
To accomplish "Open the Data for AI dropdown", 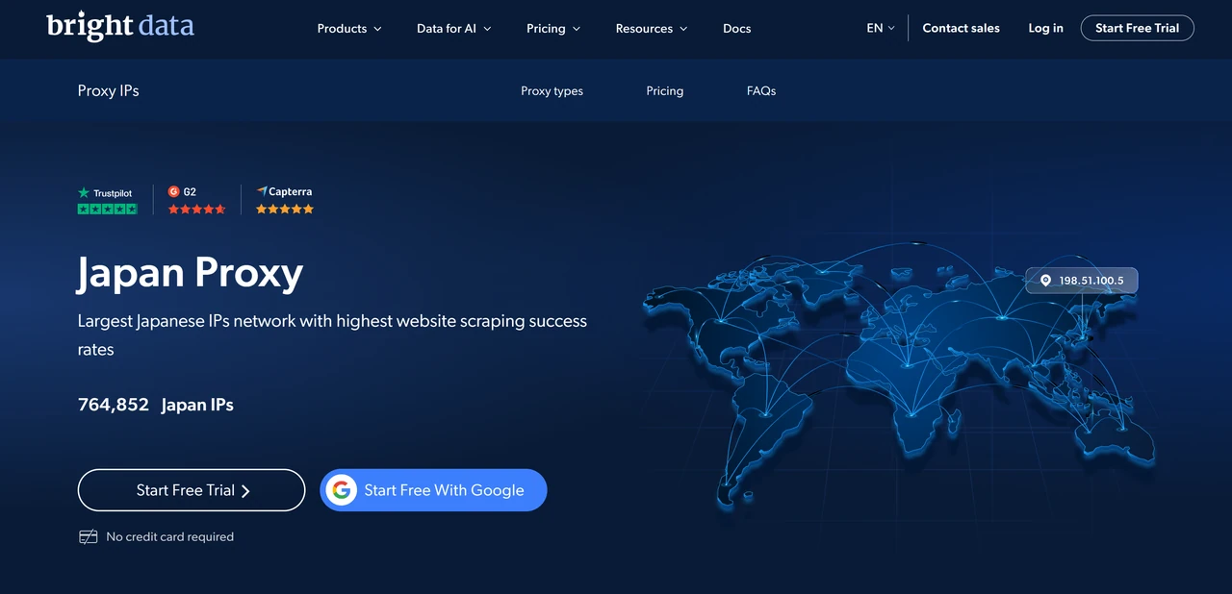I will (x=453, y=29).
